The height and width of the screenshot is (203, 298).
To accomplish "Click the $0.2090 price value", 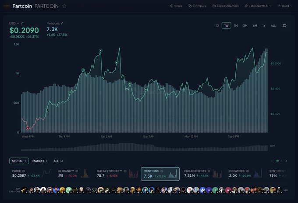I will 24,30.
